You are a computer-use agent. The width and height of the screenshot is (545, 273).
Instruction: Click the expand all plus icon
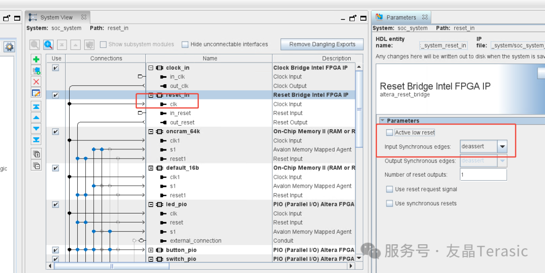tap(36, 153)
